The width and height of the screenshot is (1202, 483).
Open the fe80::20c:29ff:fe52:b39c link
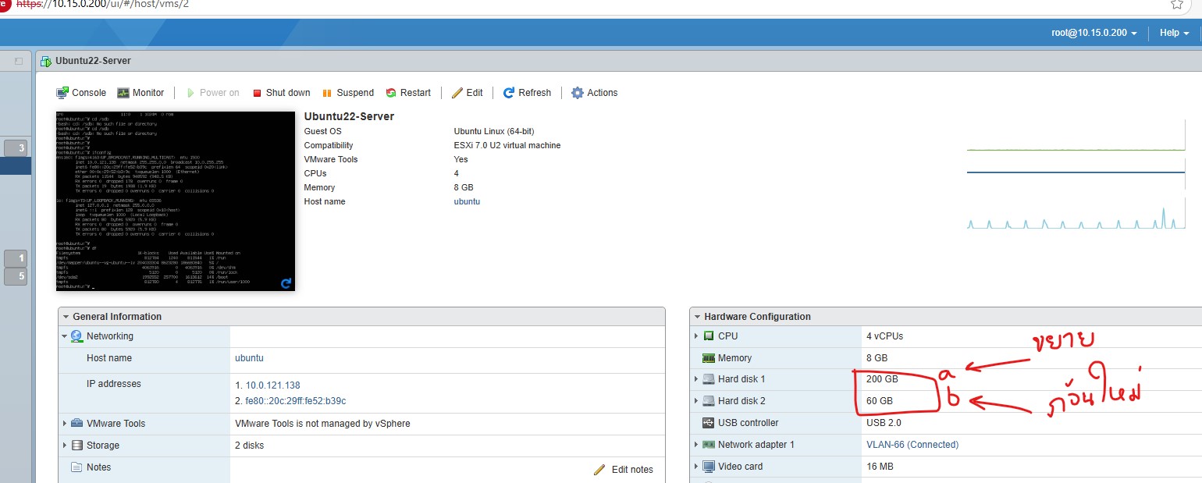tap(295, 401)
